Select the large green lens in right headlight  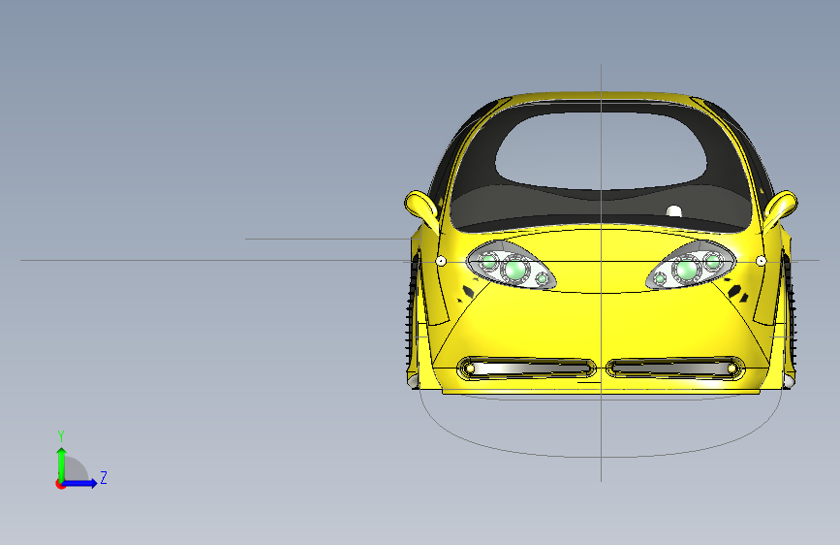[686, 269]
